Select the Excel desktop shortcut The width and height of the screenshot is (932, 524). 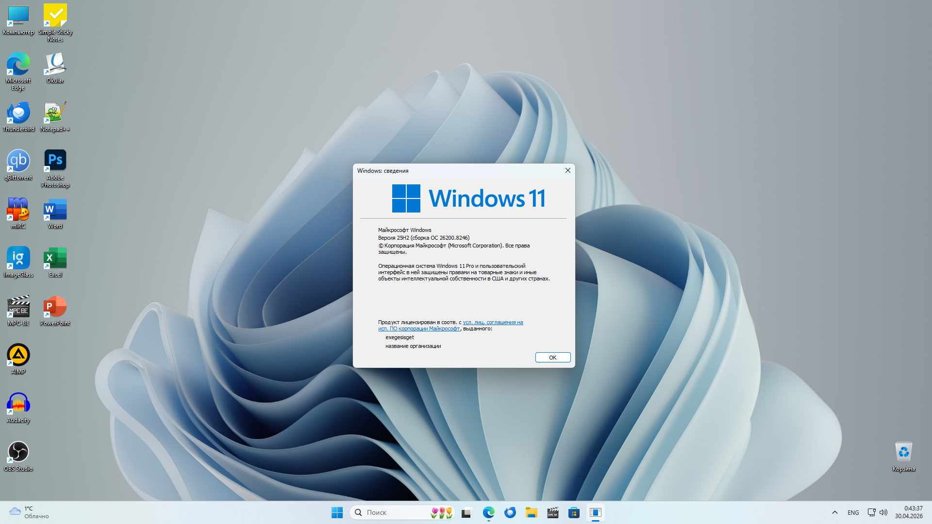click(x=55, y=262)
